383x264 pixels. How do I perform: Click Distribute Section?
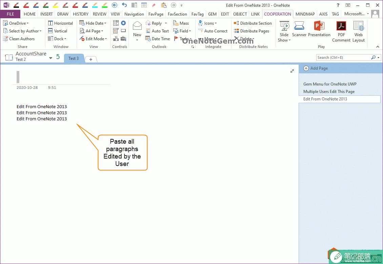tap(253, 23)
